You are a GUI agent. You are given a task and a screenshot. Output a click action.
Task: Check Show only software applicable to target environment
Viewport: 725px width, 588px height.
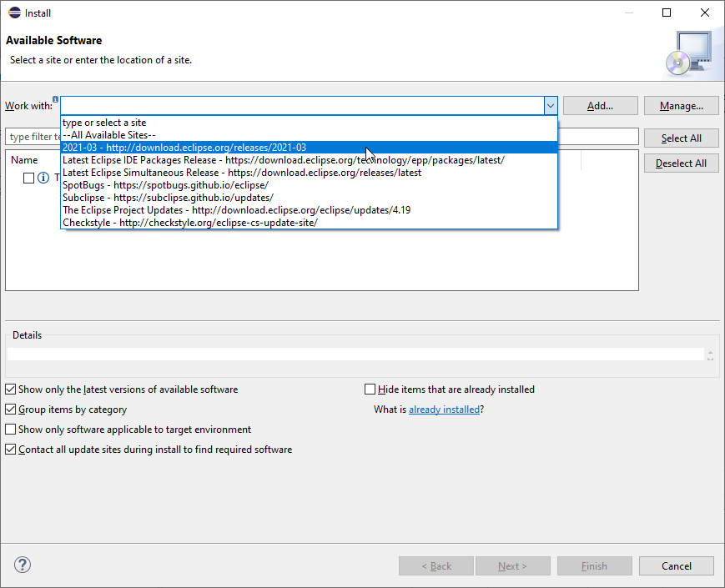[x=11, y=430]
